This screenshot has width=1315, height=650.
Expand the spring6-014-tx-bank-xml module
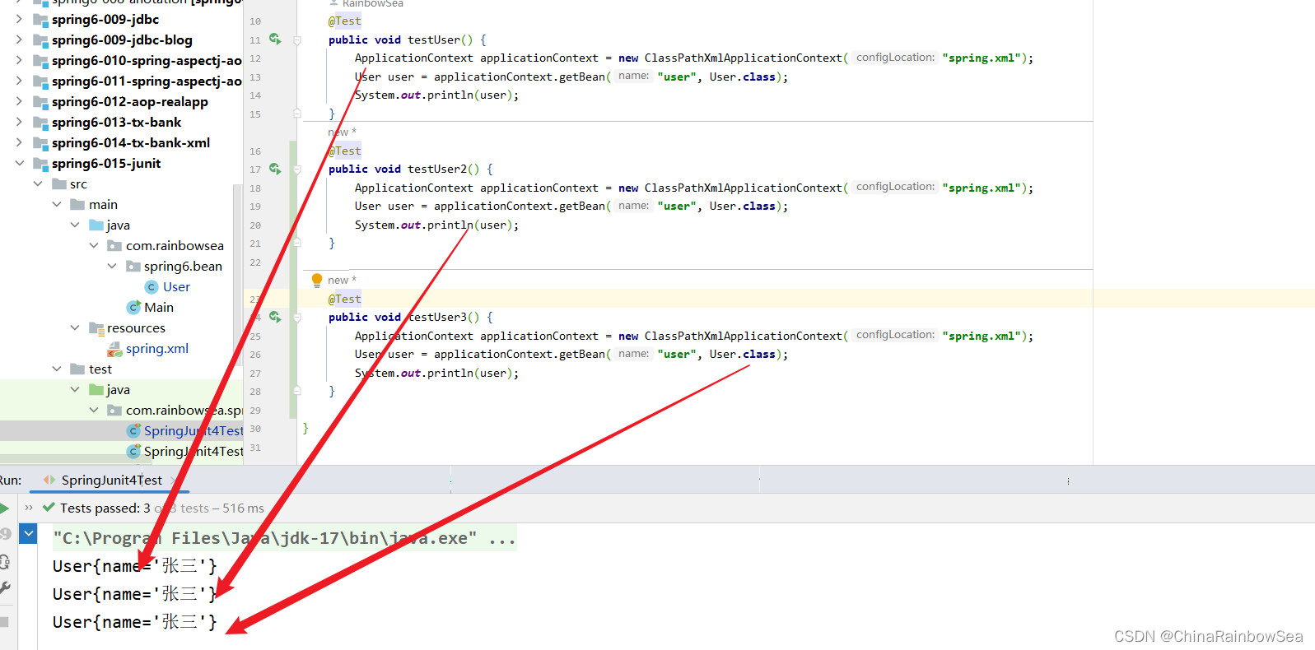19,142
